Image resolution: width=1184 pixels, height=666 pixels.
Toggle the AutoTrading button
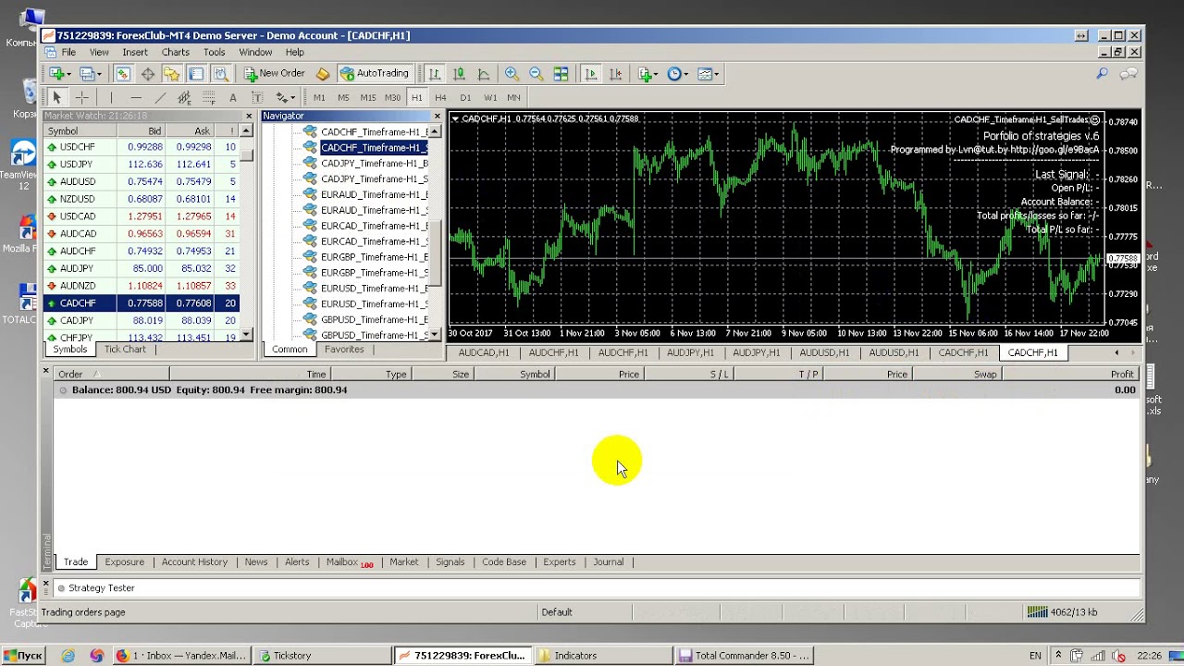coord(374,74)
